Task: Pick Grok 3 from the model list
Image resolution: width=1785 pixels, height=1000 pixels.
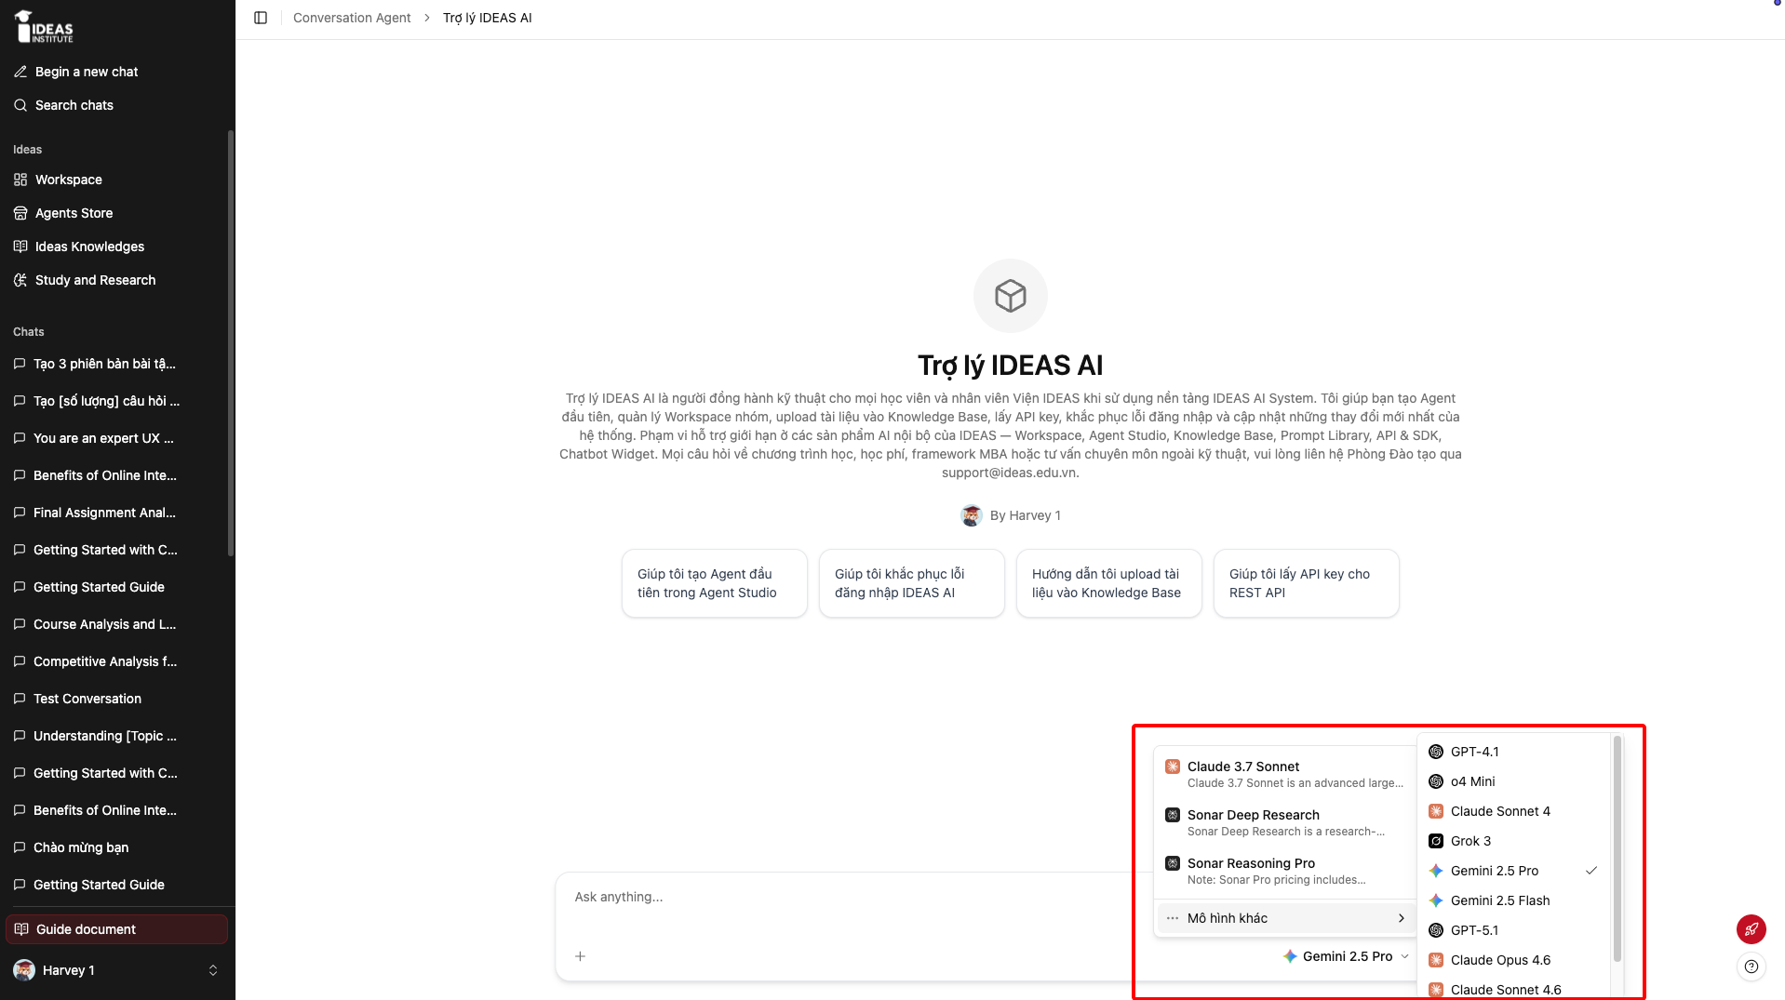Action: (x=1514, y=841)
